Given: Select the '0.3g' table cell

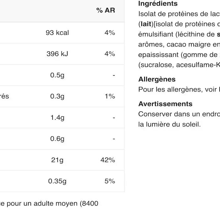Looking at the screenshot, I should [x=57, y=96].
